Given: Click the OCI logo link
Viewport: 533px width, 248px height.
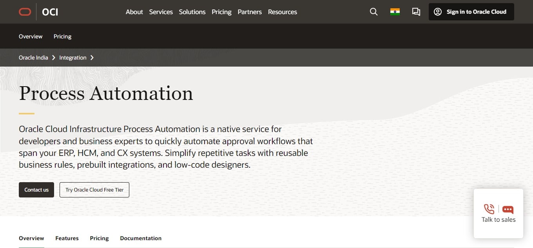Looking at the screenshot, I should [x=50, y=12].
